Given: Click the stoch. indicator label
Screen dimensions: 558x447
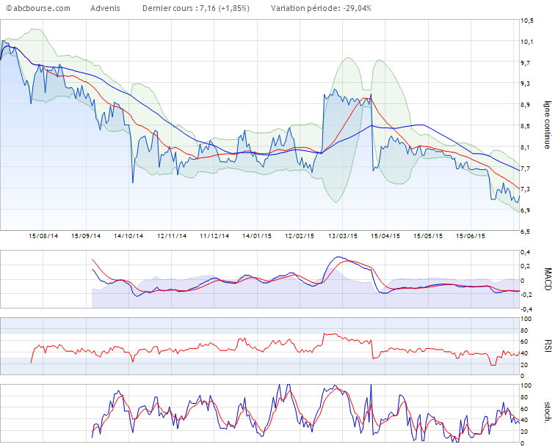Looking at the screenshot, I should tap(548, 413).
